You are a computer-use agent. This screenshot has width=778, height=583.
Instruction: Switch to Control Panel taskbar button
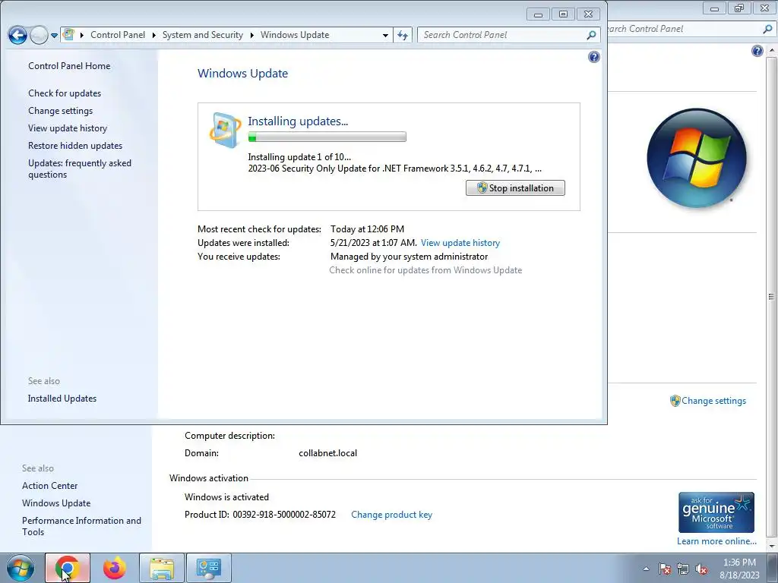click(x=208, y=568)
